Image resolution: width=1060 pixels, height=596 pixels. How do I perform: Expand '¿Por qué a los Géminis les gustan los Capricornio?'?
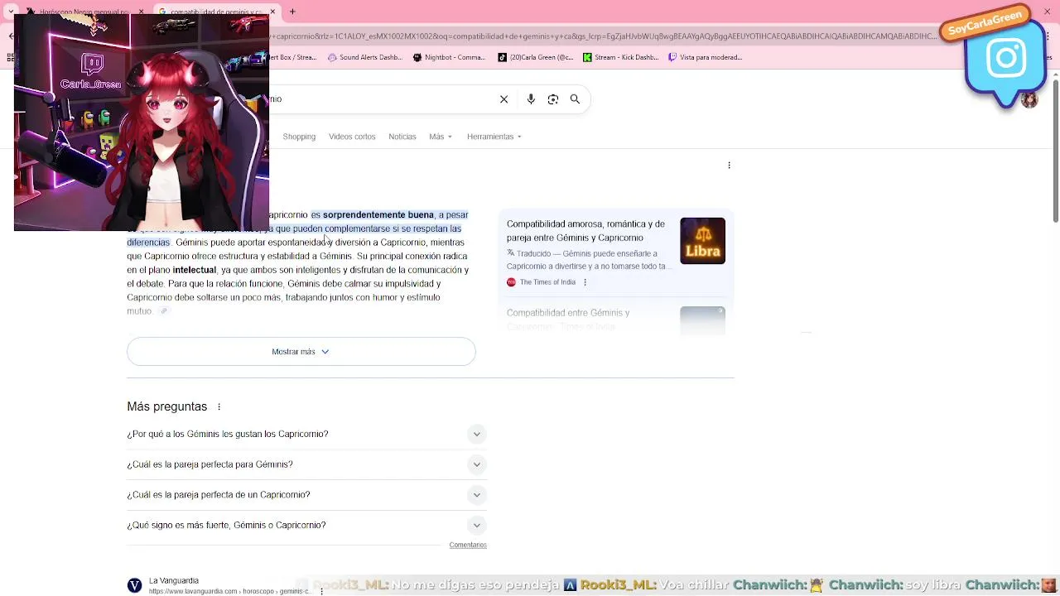[306, 434]
